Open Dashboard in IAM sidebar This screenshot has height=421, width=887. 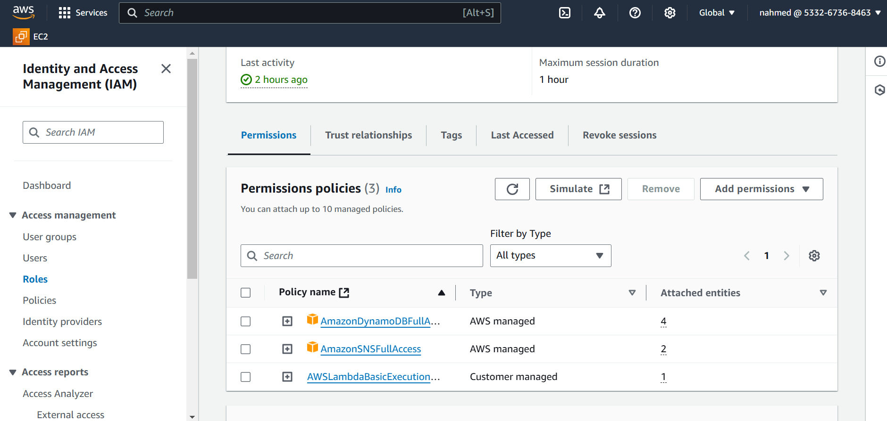click(x=47, y=186)
